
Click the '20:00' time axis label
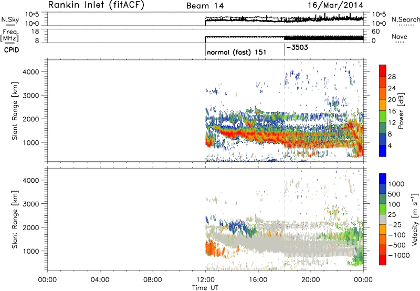(311, 280)
